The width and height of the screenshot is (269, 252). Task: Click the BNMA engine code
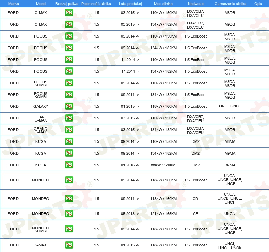point(230,165)
